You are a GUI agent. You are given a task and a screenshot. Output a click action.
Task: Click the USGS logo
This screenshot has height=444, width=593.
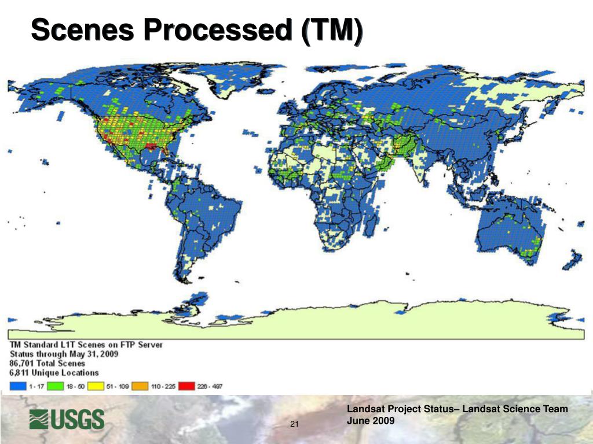67,419
